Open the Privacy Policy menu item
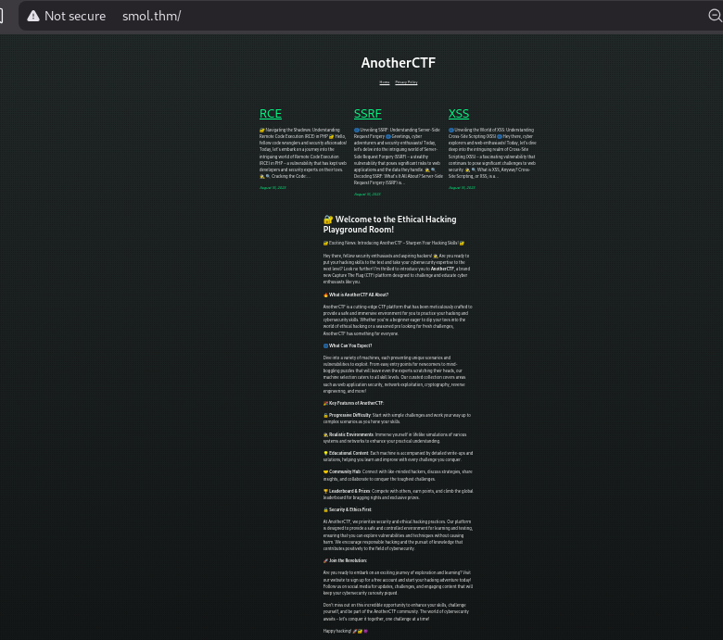 (406, 82)
